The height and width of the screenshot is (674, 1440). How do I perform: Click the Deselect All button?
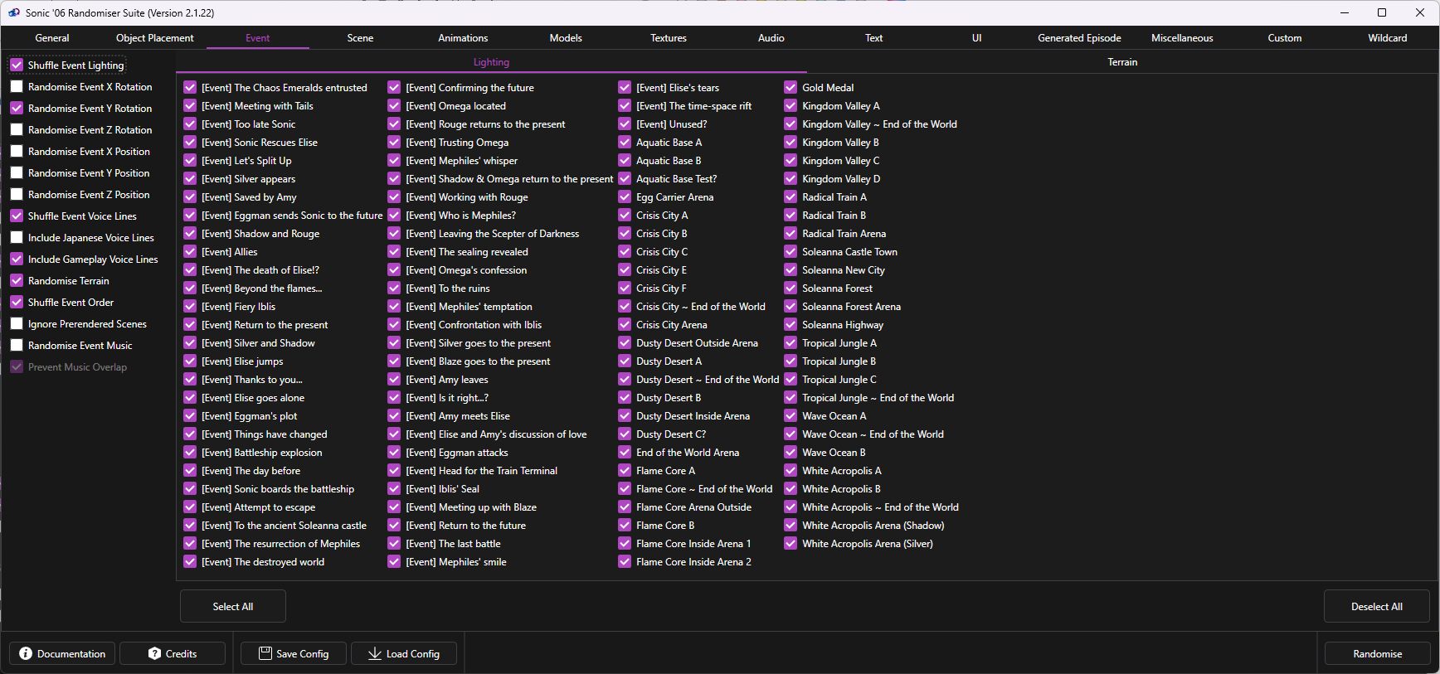[1377, 606]
